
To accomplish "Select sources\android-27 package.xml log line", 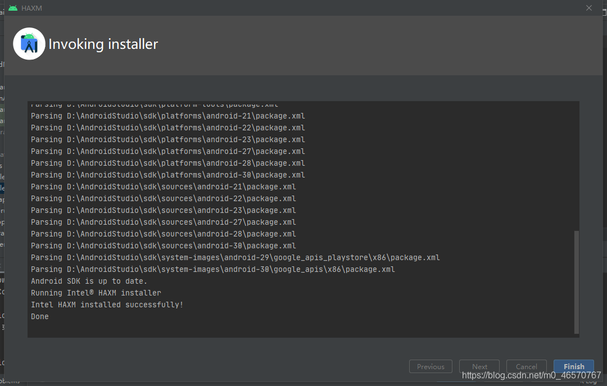I will 164,222.
